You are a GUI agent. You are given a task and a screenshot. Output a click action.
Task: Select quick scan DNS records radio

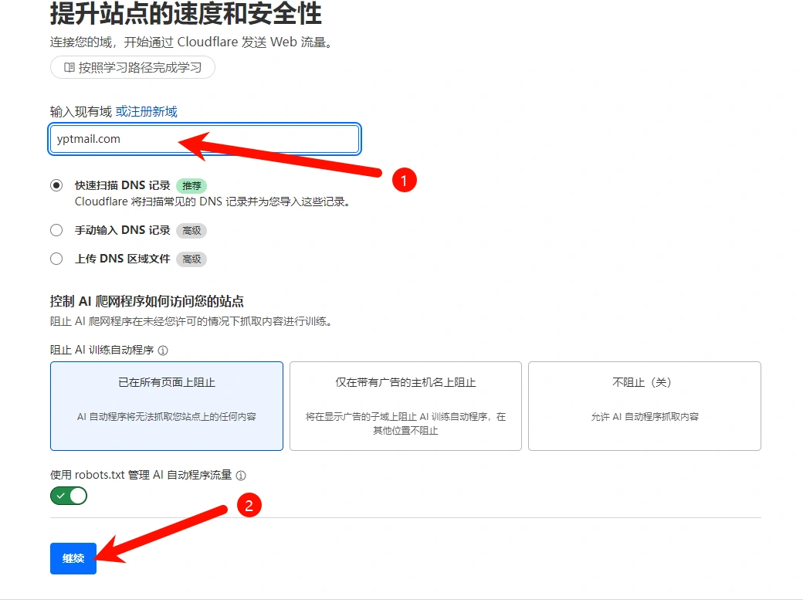pos(56,185)
